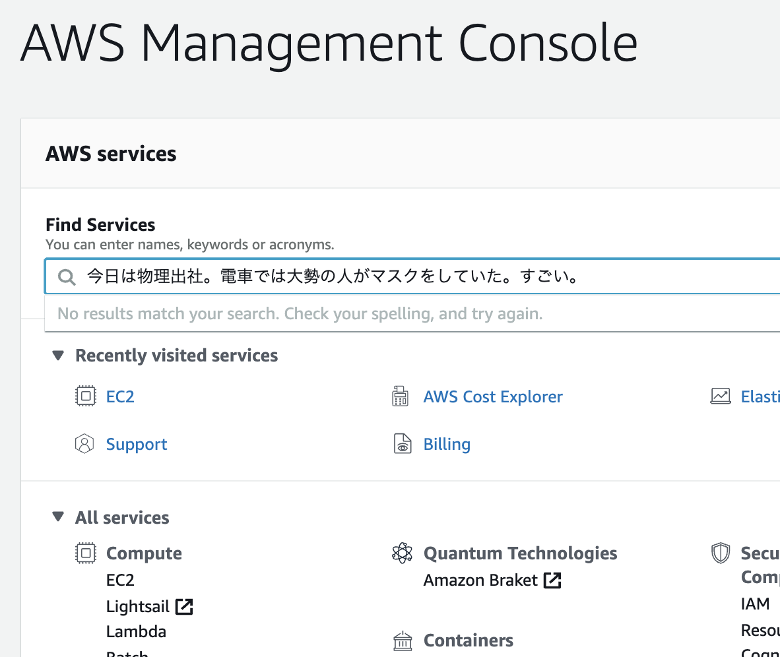Screen dimensions: 780x657
Task: Click the Support person badge icon
Action: point(84,444)
